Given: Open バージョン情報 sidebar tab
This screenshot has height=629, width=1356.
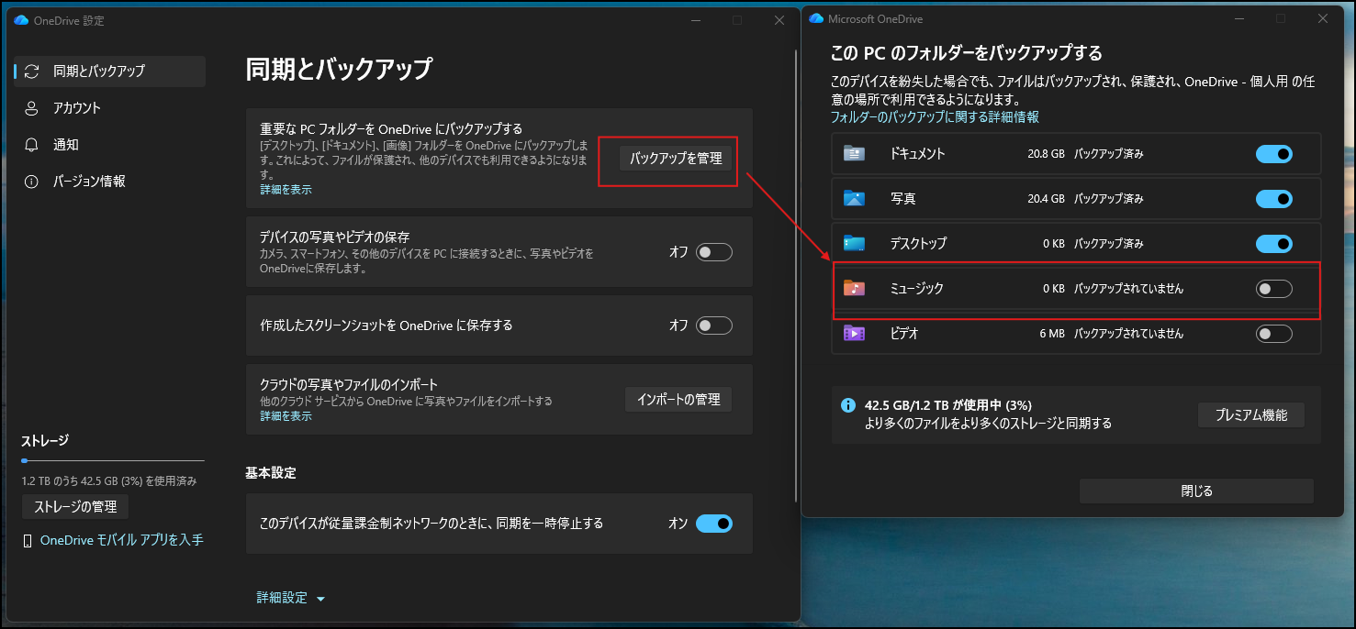Looking at the screenshot, I should coord(109,182).
